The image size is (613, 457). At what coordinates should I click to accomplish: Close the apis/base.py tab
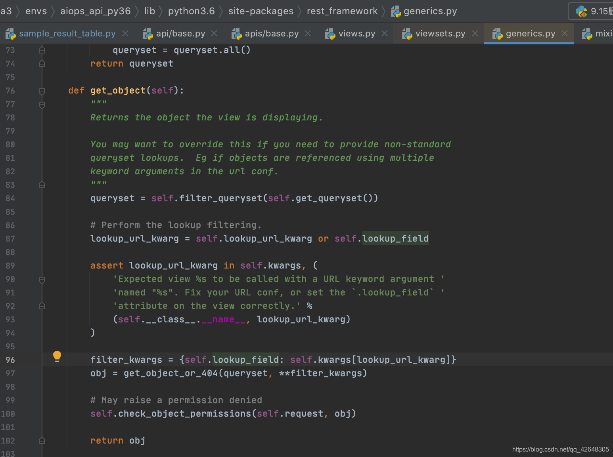point(308,34)
